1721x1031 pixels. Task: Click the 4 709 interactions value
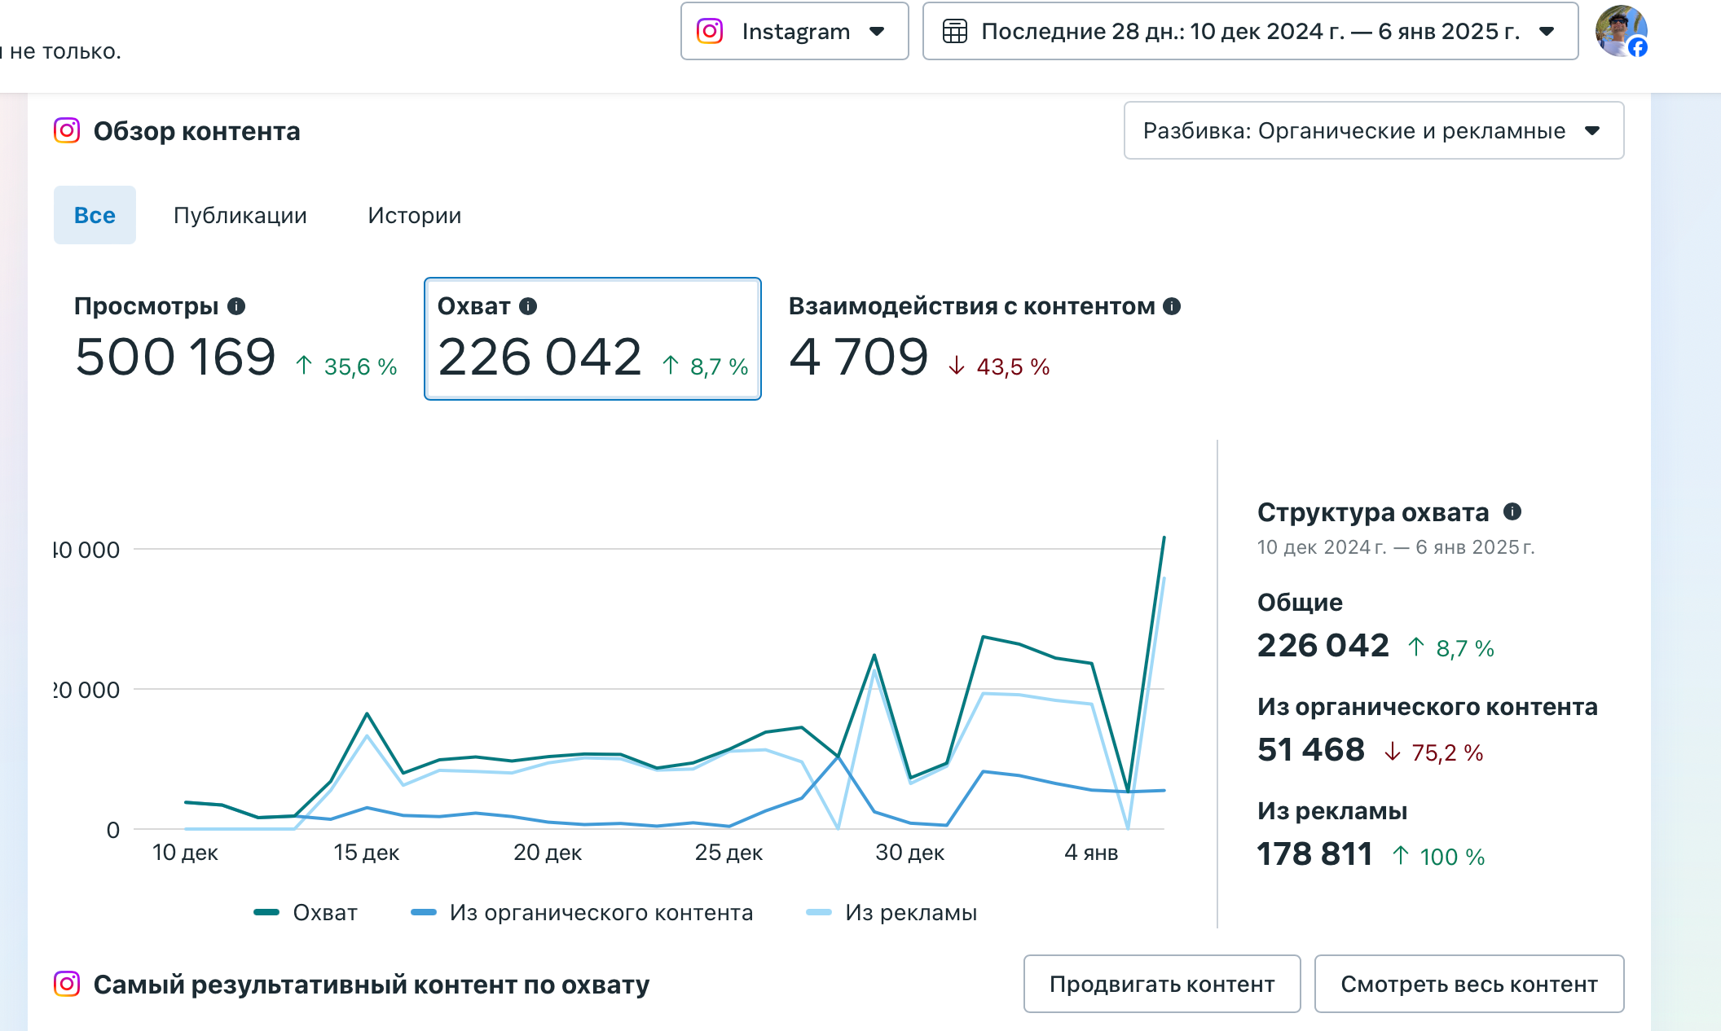859,357
